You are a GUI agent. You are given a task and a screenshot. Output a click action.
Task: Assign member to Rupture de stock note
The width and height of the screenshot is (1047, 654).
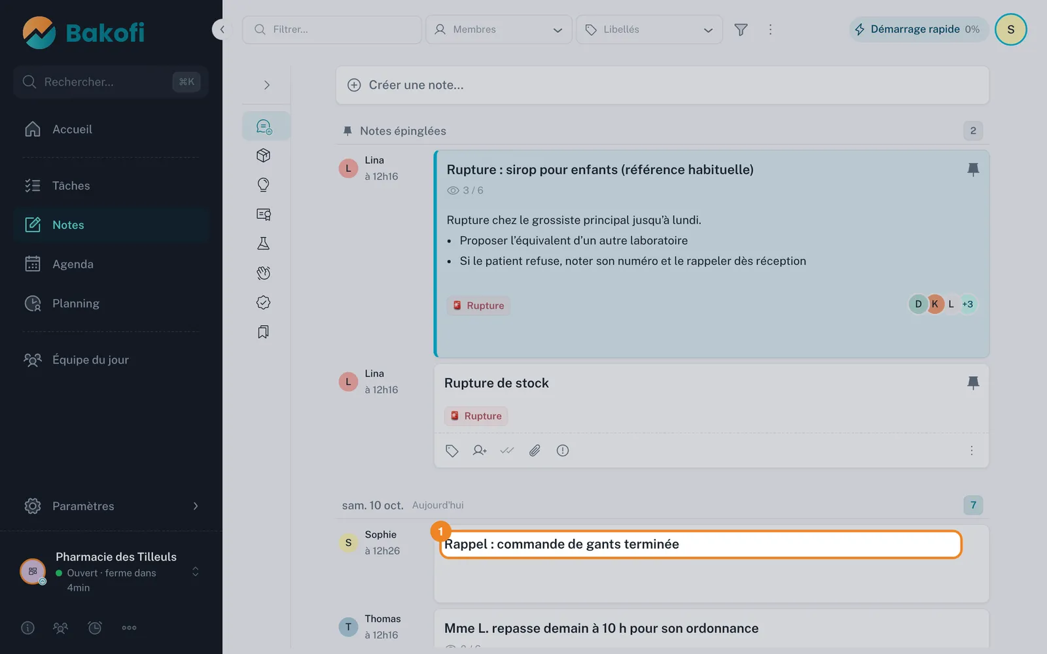tap(480, 451)
